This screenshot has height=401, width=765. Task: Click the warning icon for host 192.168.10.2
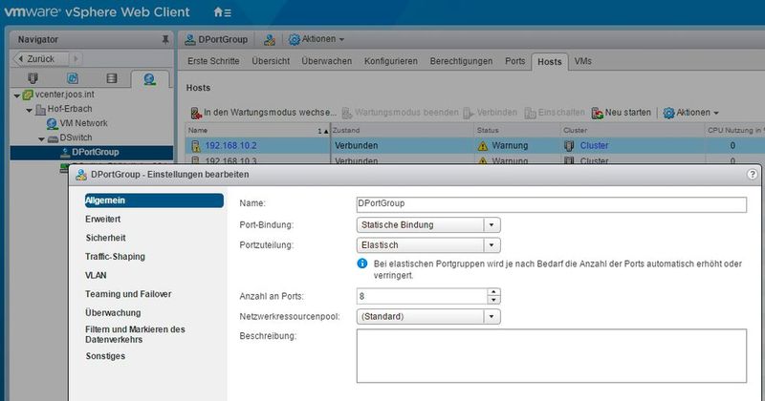pyautogui.click(x=483, y=146)
